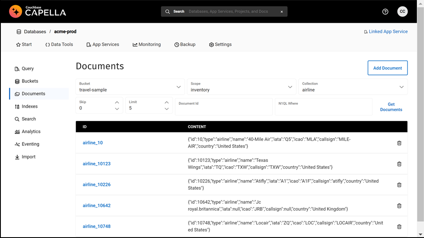Screen dimensions: 424x238
Task: Click the 40-Mile Air content text
Action: (x=269, y=143)
